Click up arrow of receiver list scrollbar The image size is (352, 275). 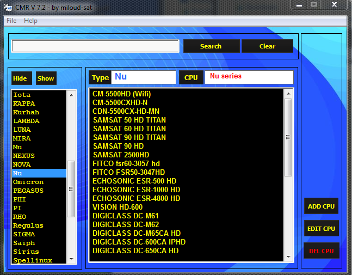point(288,94)
